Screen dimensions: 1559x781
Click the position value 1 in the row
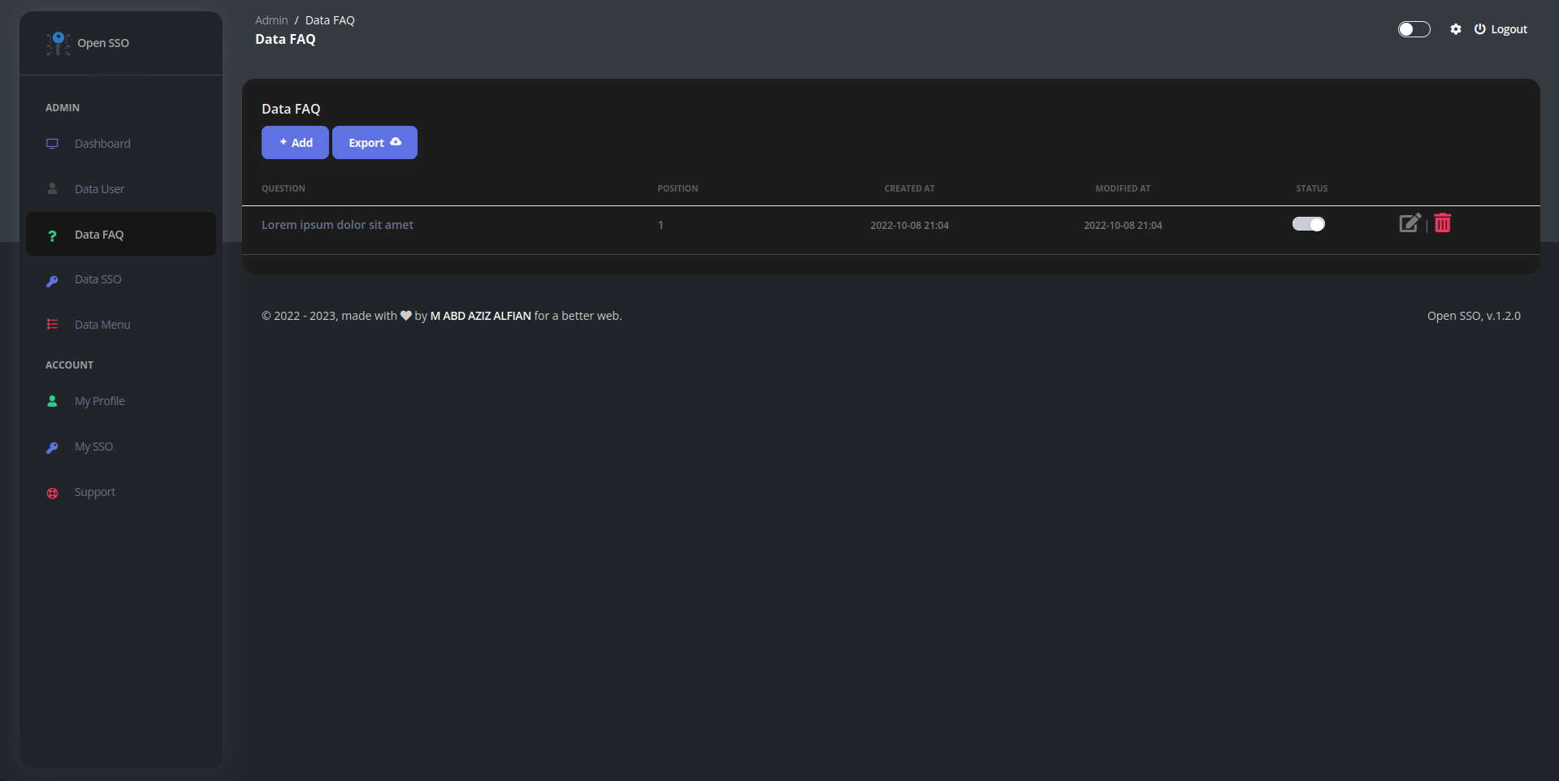click(x=660, y=225)
